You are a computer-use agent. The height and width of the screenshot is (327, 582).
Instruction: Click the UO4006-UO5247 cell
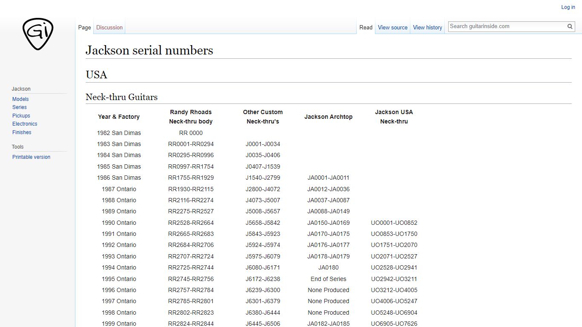394,301
